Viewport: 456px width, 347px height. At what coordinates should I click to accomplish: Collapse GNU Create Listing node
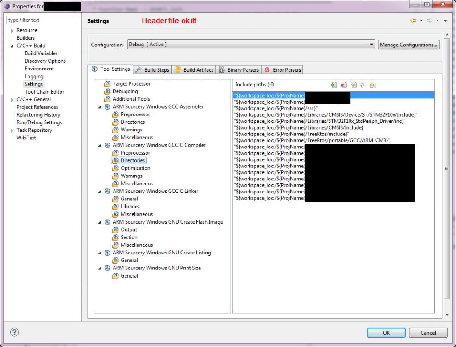click(99, 253)
